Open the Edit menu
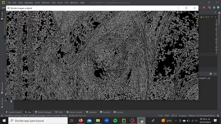Image resolution: width=221 pixels, height=124 pixels. point(15,3)
